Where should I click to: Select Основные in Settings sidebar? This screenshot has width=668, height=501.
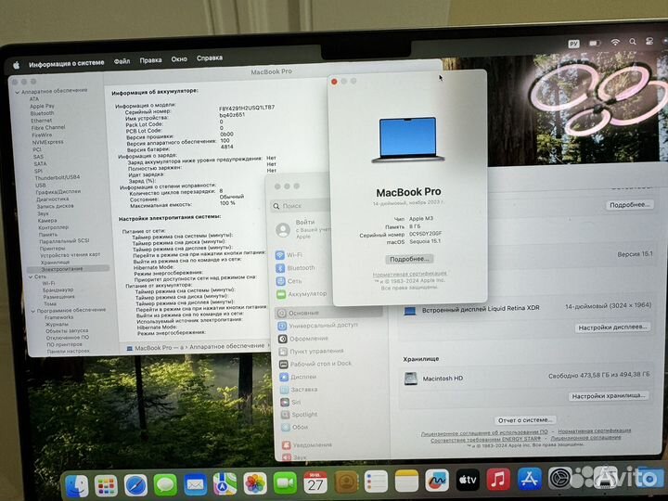[328, 313]
